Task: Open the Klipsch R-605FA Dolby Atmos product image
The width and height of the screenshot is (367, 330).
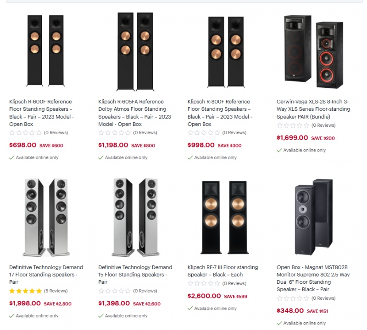Action: pyautogui.click(x=135, y=52)
